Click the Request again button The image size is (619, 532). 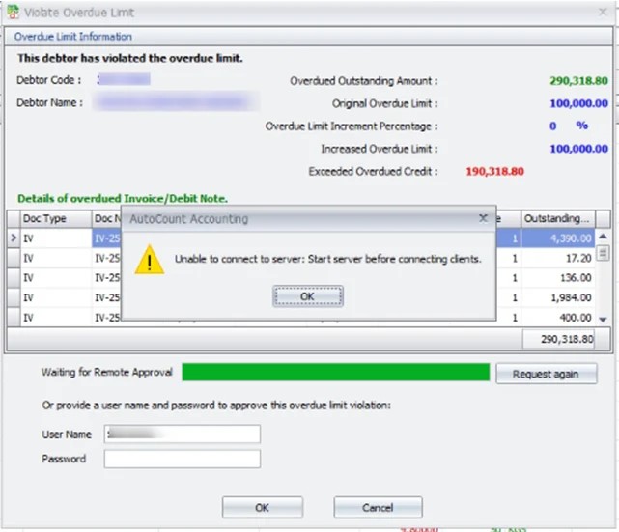coord(546,374)
